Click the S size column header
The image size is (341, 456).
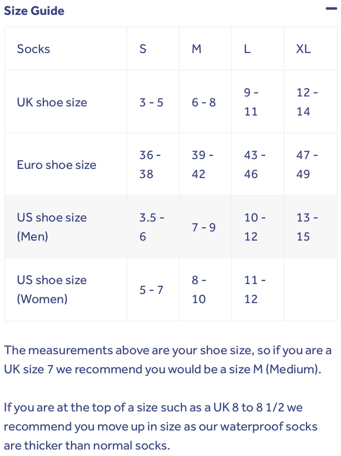[x=143, y=49]
